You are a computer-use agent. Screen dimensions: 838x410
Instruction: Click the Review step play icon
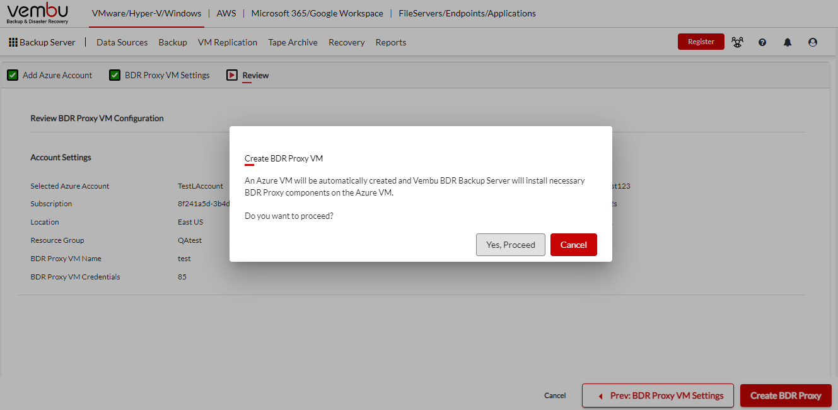click(x=232, y=75)
